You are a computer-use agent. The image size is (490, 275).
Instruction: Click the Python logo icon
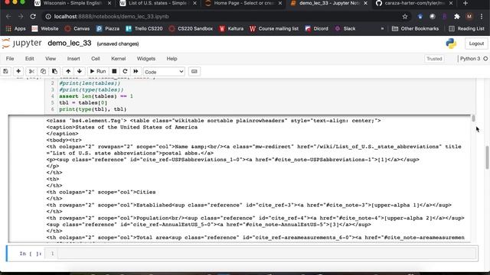(x=451, y=44)
